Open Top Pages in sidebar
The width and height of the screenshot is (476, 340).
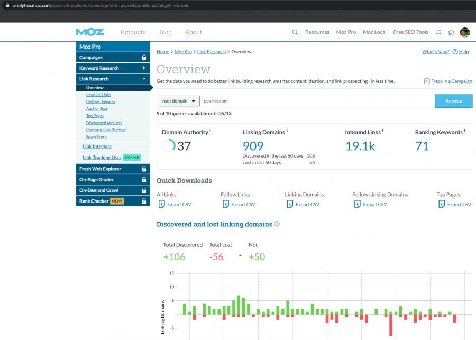(95, 116)
